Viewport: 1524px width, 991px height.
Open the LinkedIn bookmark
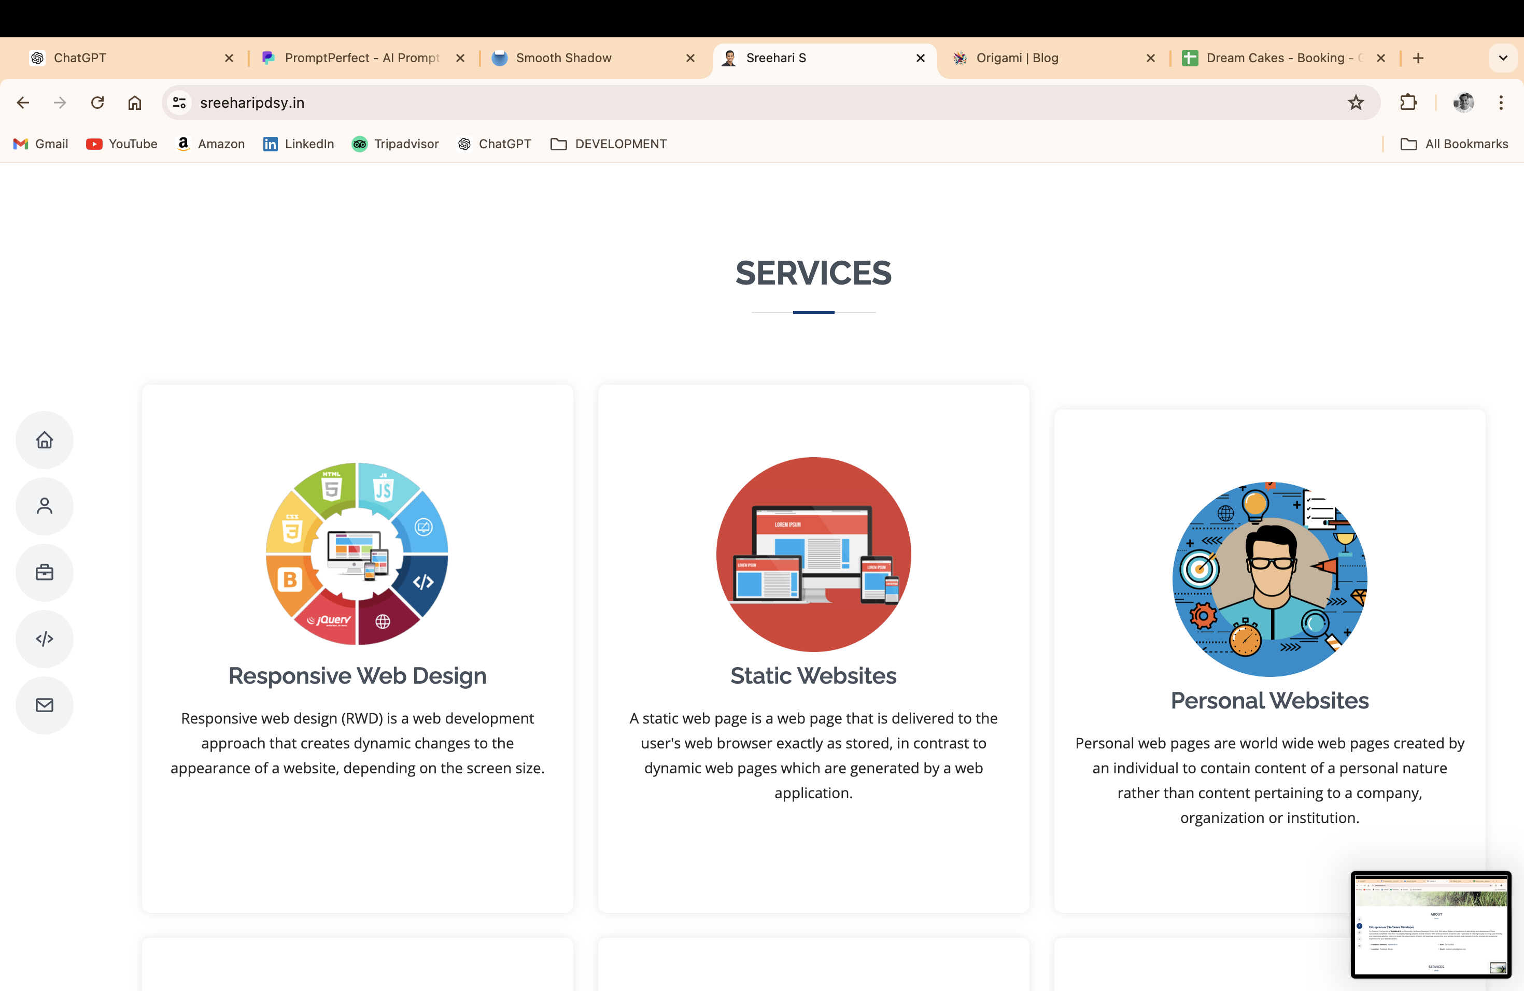(x=299, y=144)
